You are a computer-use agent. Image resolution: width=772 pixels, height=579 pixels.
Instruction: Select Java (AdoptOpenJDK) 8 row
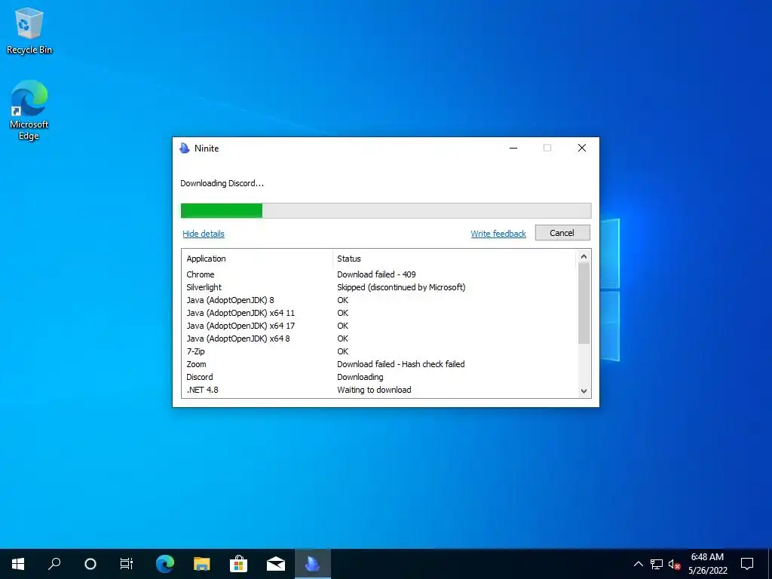pyautogui.click(x=379, y=300)
